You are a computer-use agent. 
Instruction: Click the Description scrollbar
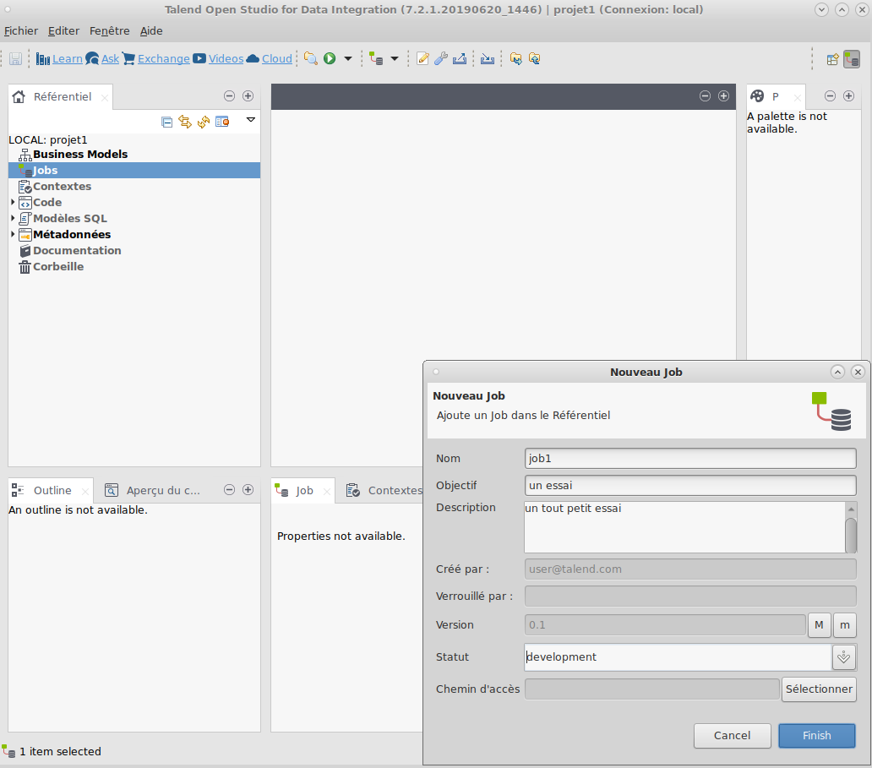[x=851, y=527]
